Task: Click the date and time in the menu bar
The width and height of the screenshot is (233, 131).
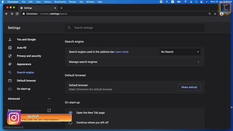Action: point(221,2)
